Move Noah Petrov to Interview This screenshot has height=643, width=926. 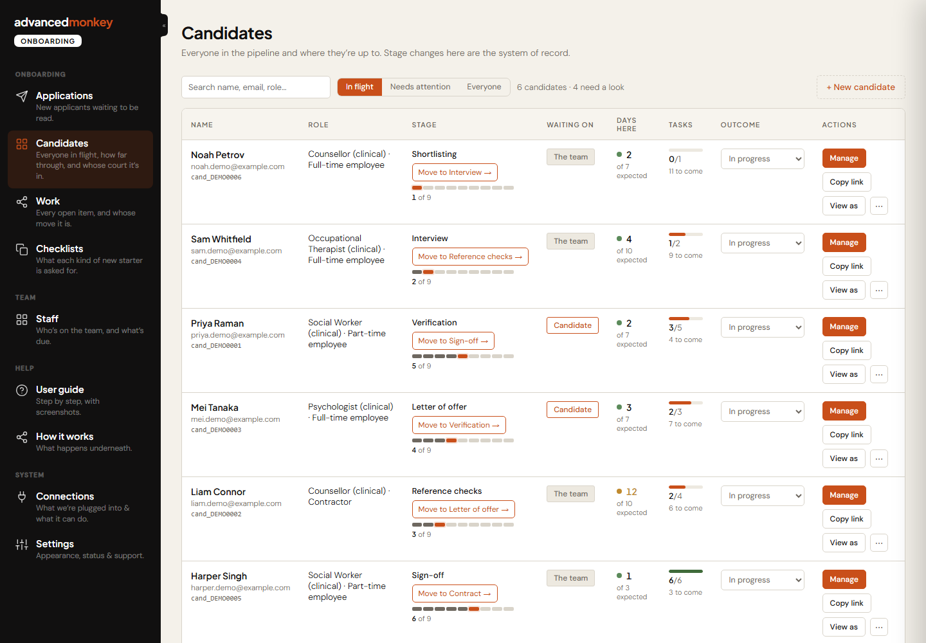[x=455, y=172]
